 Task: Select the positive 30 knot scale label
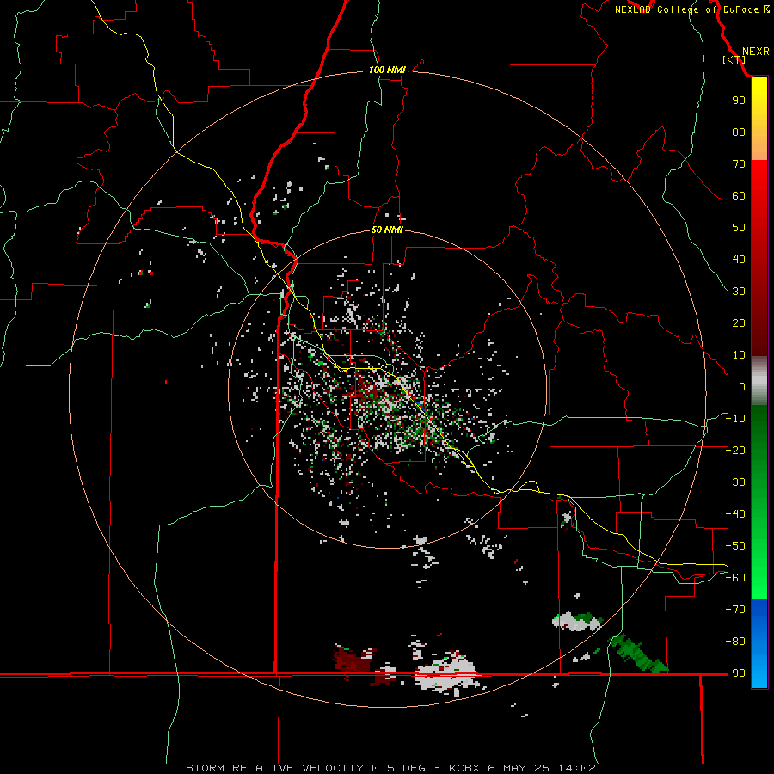point(739,292)
